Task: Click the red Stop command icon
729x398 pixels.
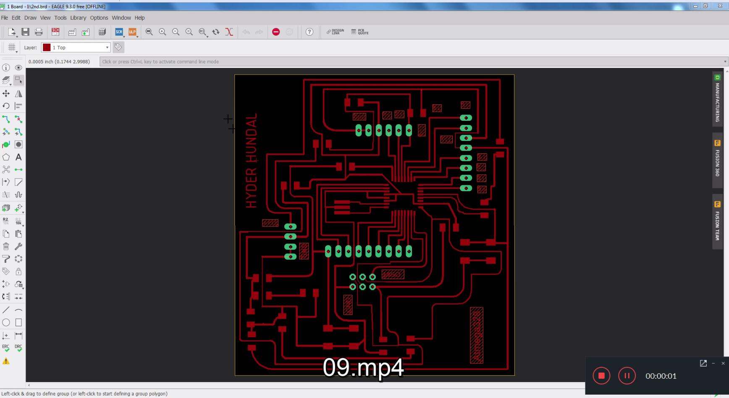Action: 276,32
